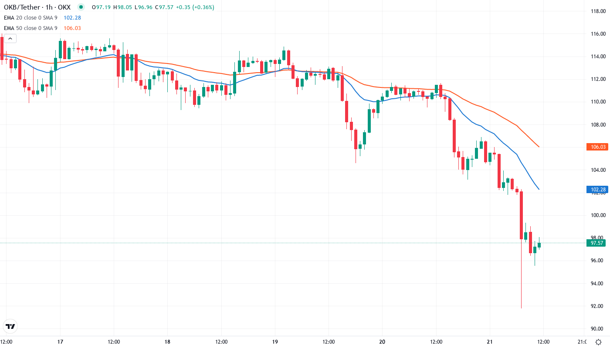Open timezone settings via gear icon
This screenshot has height=348, width=610.
click(599, 342)
